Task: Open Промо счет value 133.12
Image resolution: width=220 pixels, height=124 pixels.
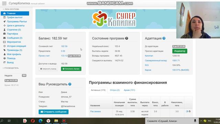Action: 64,56
